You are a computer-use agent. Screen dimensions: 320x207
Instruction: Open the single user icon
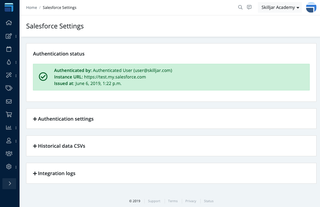tap(9, 141)
